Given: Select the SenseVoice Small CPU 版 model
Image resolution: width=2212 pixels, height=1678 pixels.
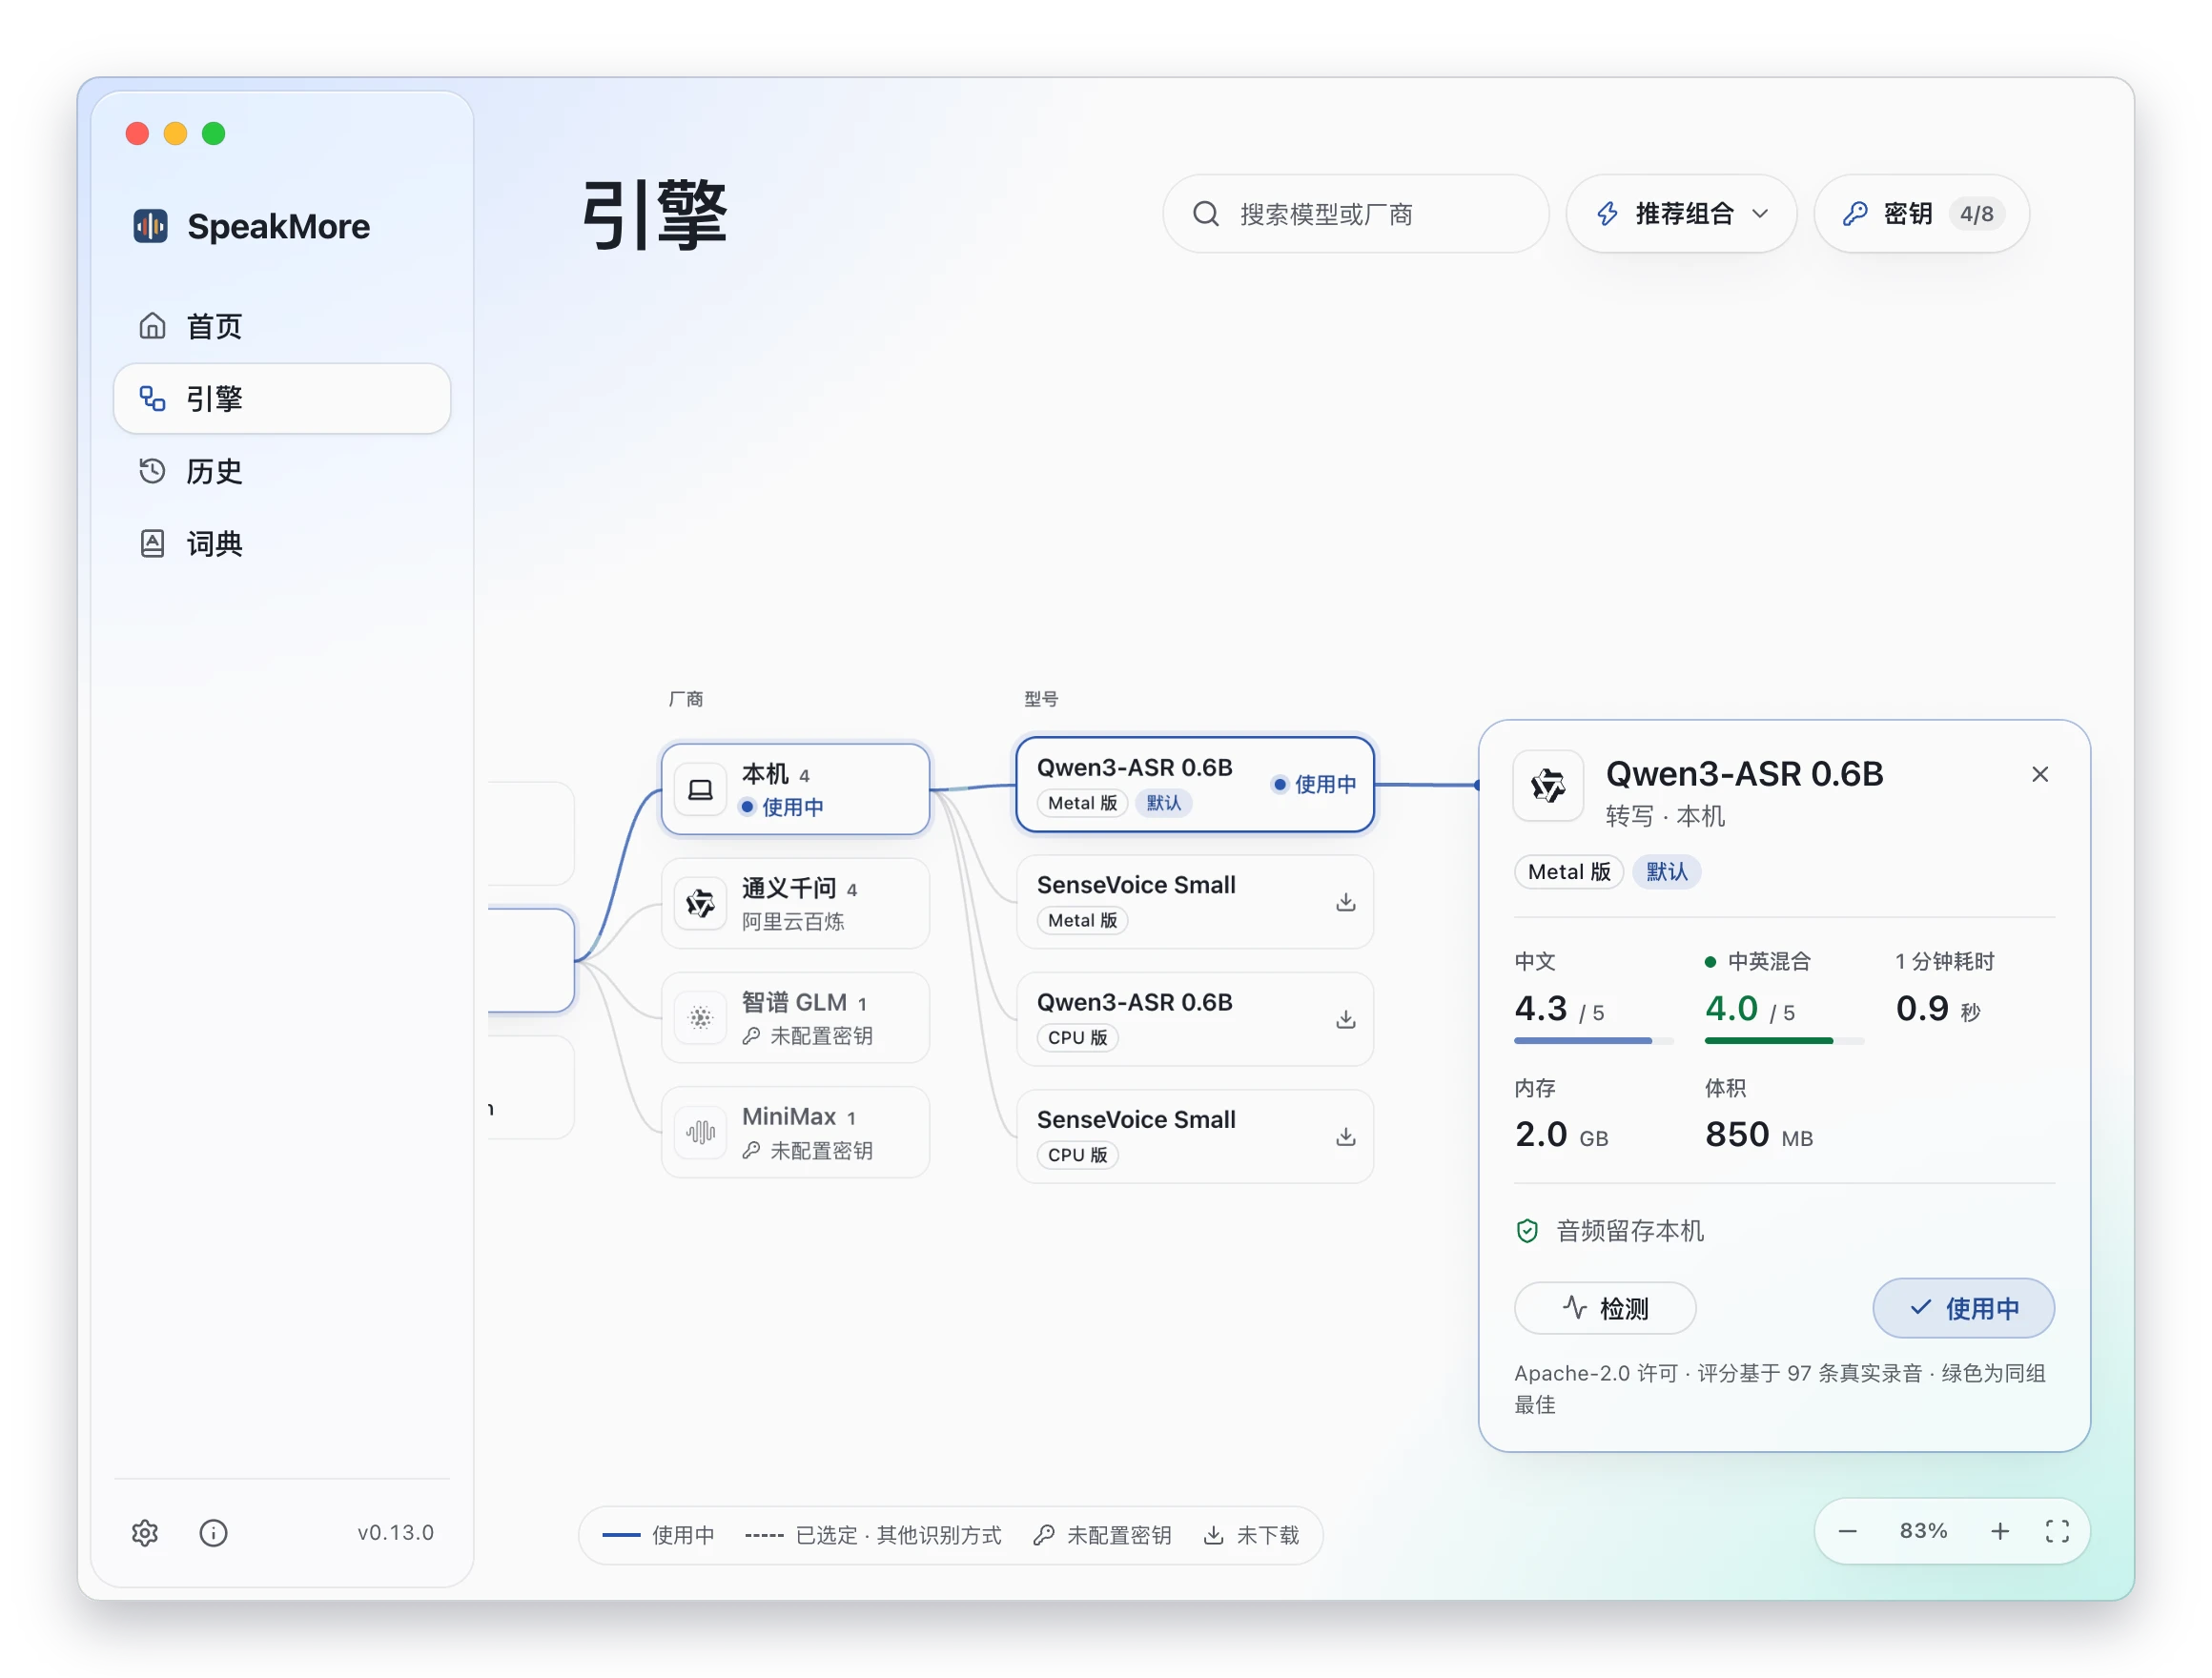Looking at the screenshot, I should 1194,1136.
